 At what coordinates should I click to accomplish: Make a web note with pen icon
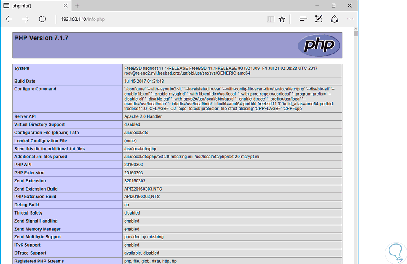click(x=319, y=19)
